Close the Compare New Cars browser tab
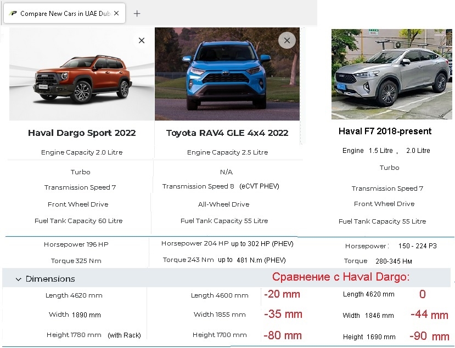The width and height of the screenshot is (455, 348). pyautogui.click(x=116, y=13)
